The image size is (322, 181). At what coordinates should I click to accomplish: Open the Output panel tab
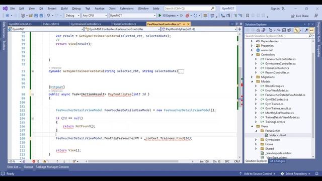tap(28, 167)
